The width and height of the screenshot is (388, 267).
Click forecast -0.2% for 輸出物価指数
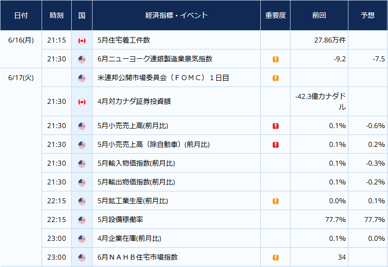tap(375, 182)
